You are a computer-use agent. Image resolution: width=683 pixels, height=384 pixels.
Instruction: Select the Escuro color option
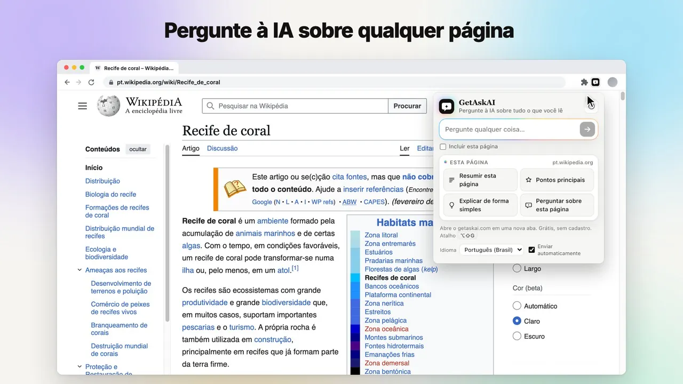pyautogui.click(x=517, y=336)
